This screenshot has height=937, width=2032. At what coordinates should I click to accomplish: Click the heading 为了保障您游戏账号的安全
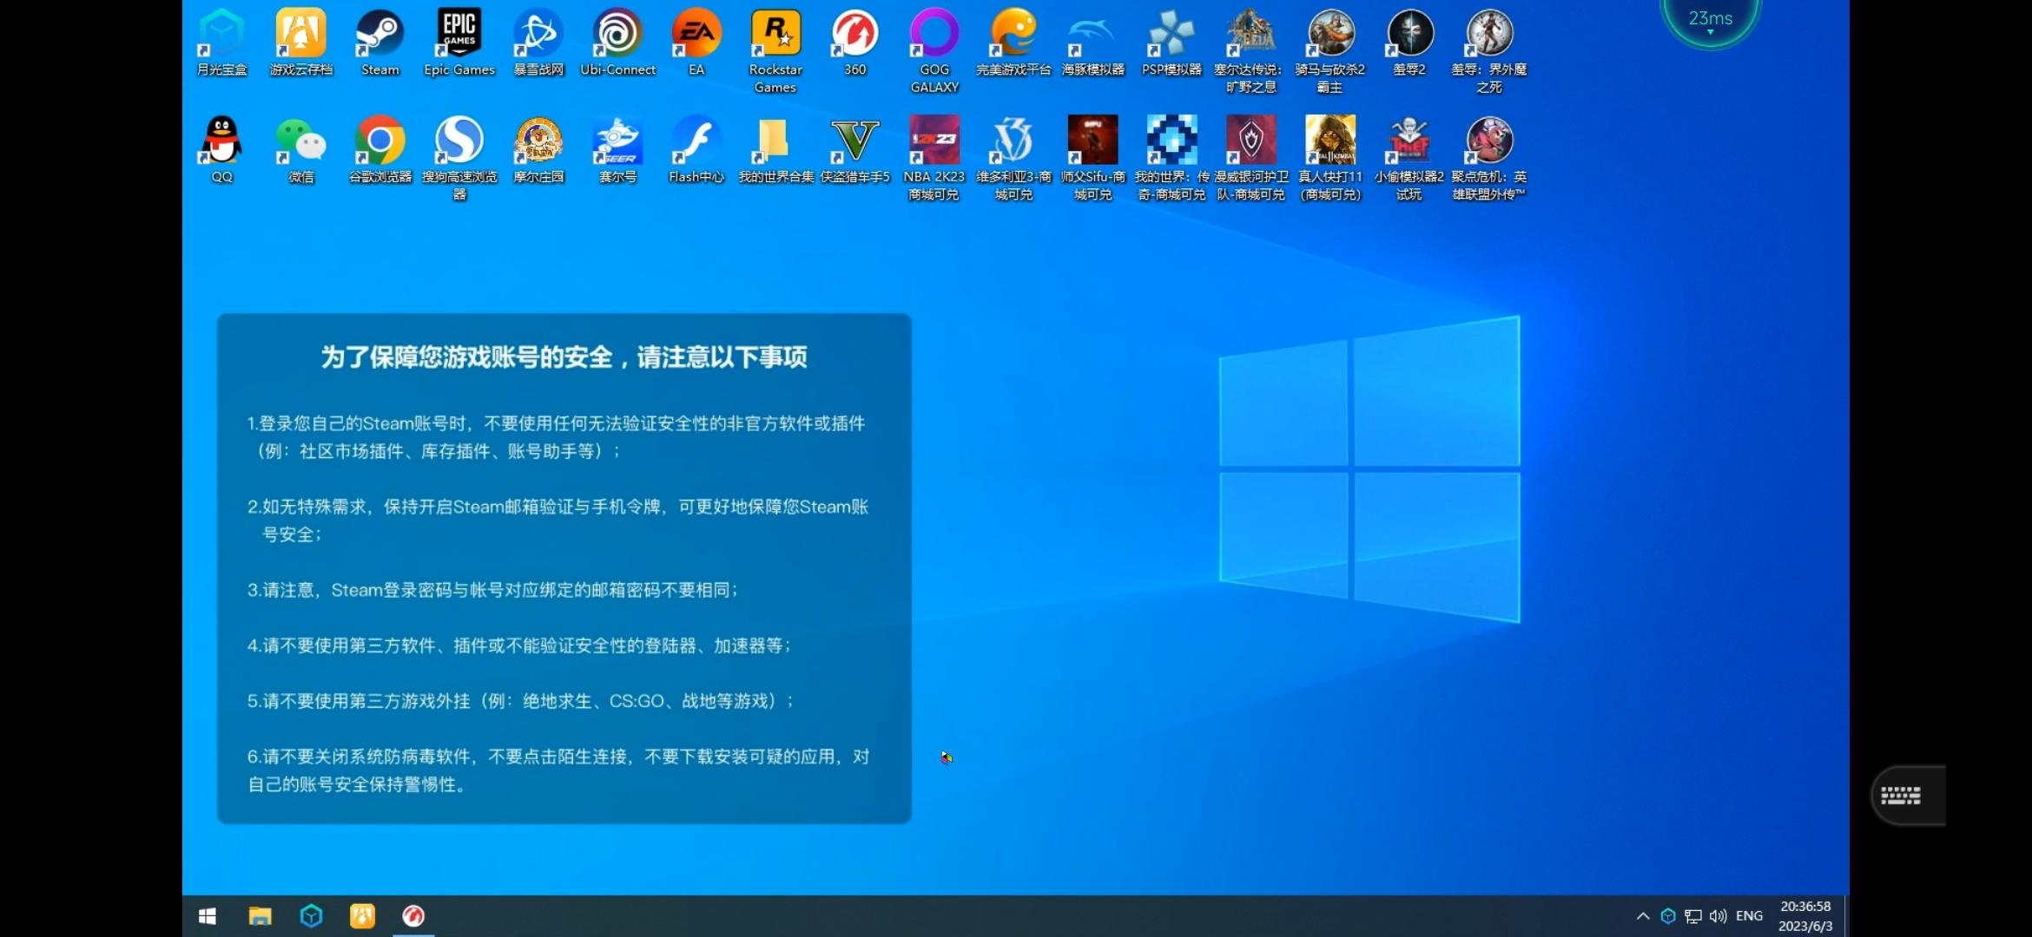click(564, 357)
